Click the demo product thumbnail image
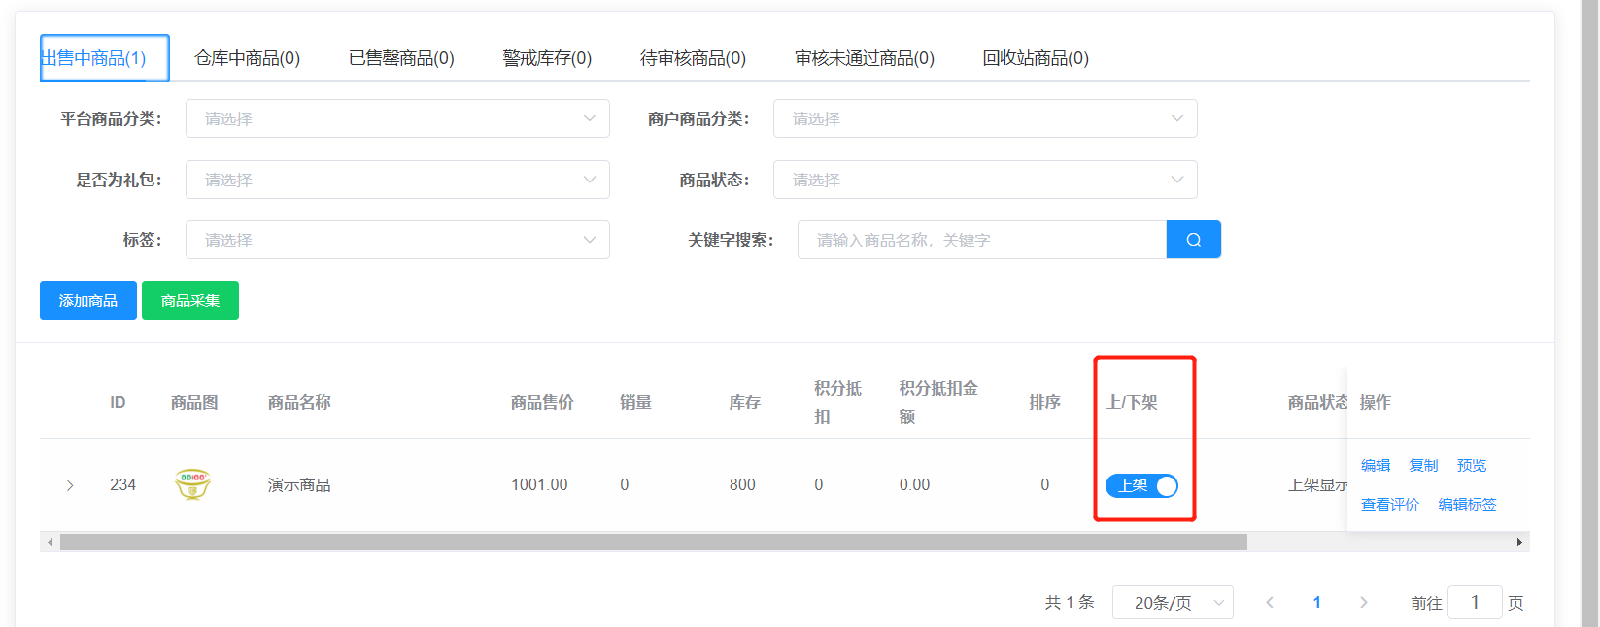The height and width of the screenshot is (627, 1600). click(x=192, y=483)
